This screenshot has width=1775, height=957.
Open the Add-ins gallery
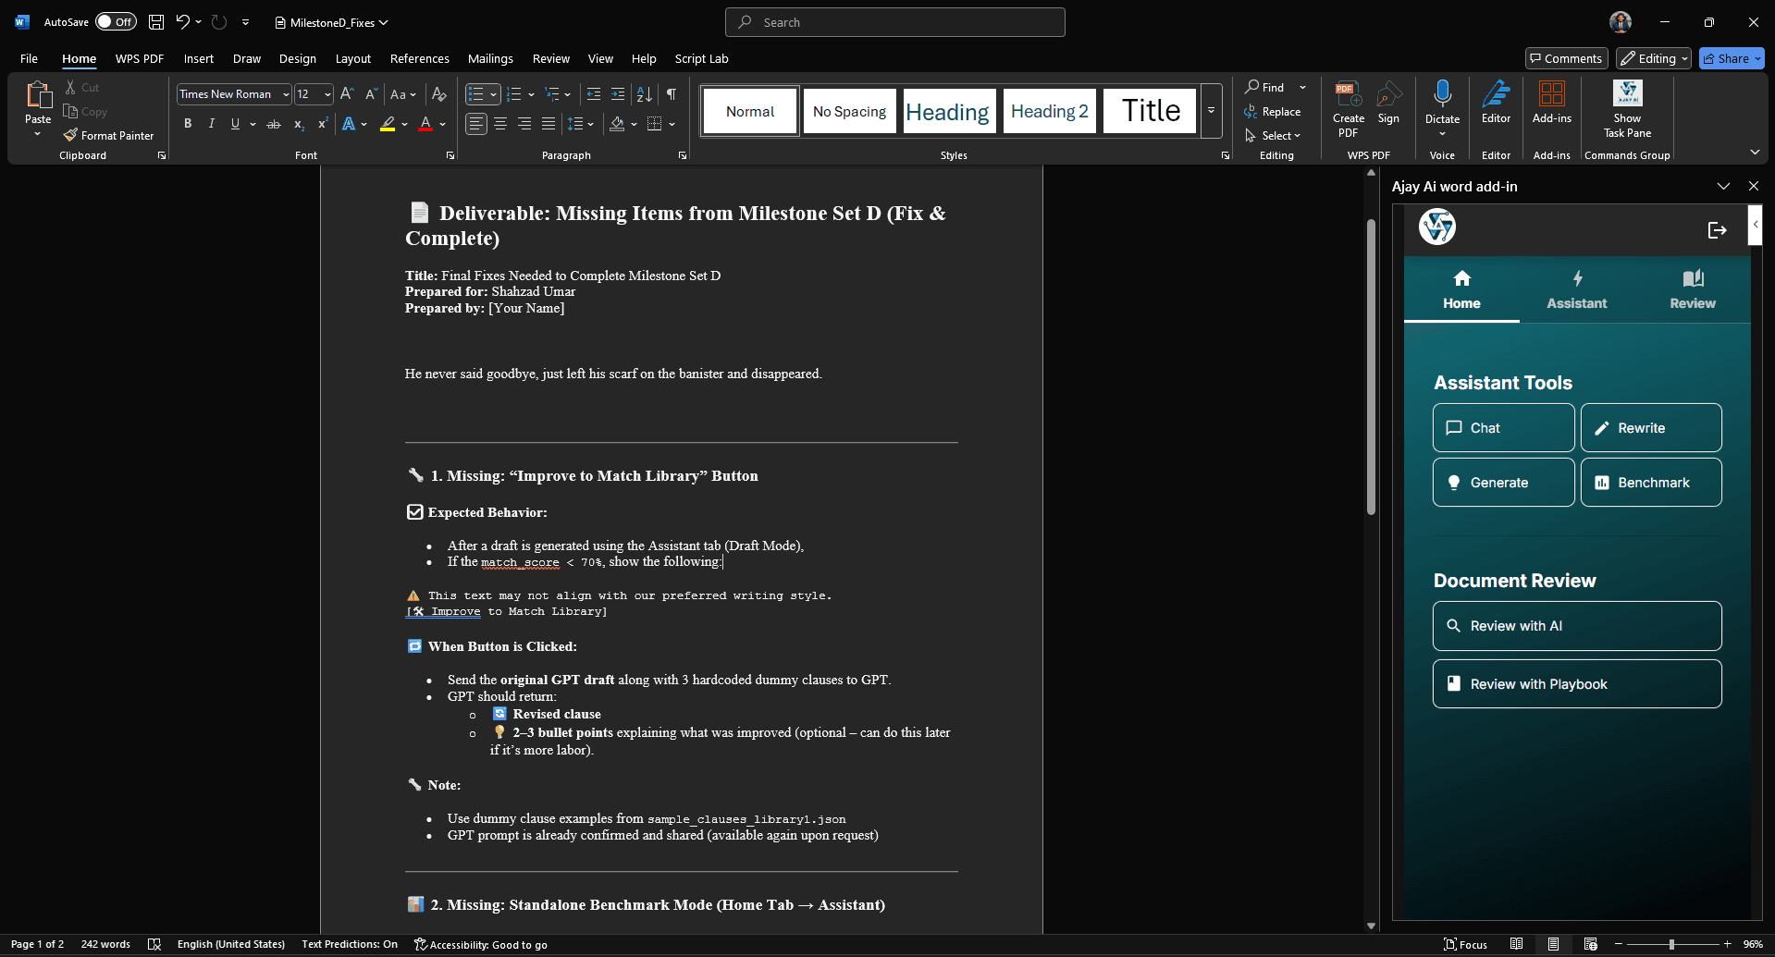[x=1551, y=103]
